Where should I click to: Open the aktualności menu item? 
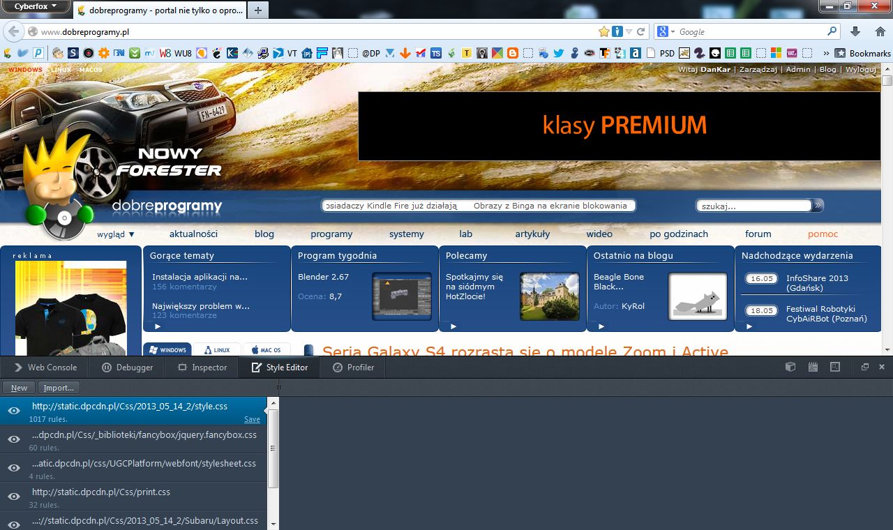(193, 234)
